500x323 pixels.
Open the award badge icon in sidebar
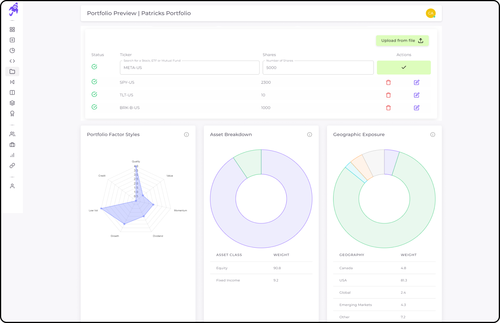[x=12, y=113]
